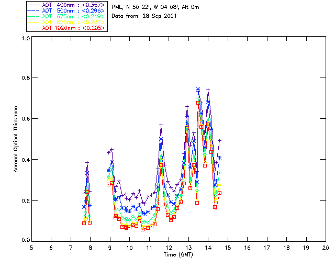
Task: Click the PML station location text
Action: click(155, 7)
